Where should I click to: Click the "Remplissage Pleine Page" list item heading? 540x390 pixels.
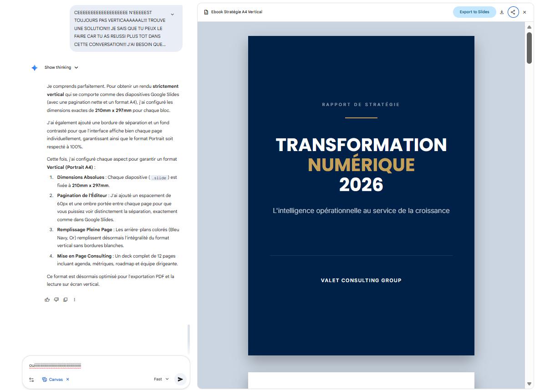pos(85,230)
